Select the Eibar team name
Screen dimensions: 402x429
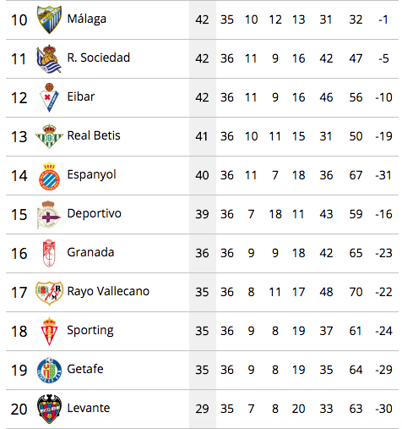81,96
